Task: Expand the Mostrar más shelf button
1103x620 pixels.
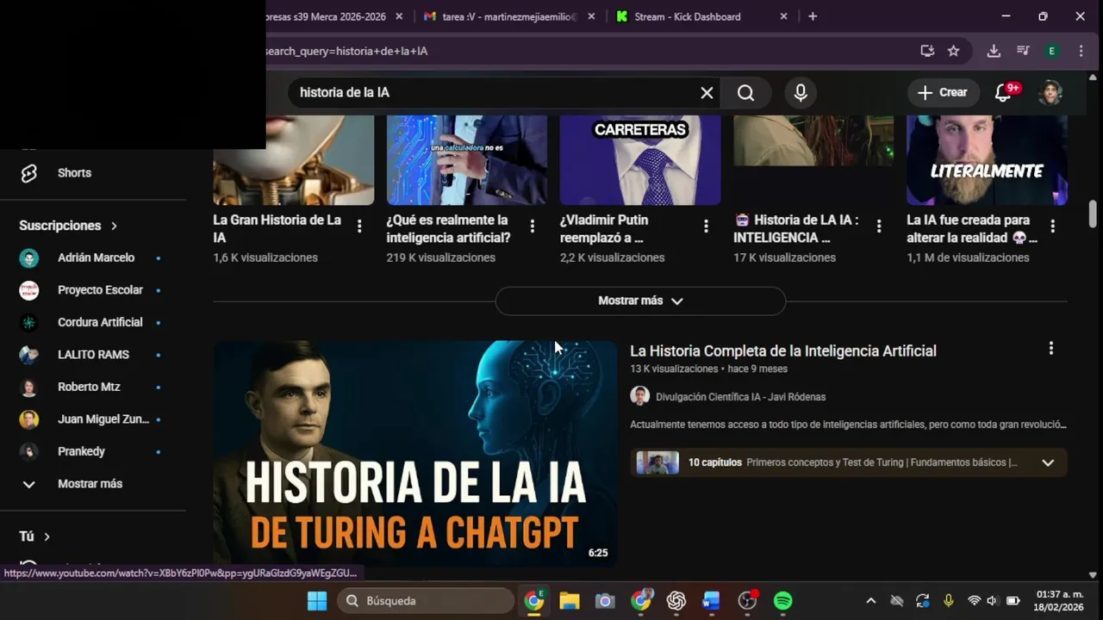Action: point(640,301)
